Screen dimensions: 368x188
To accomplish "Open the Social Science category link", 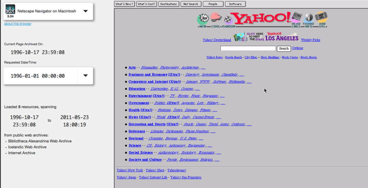I will 141,152.
